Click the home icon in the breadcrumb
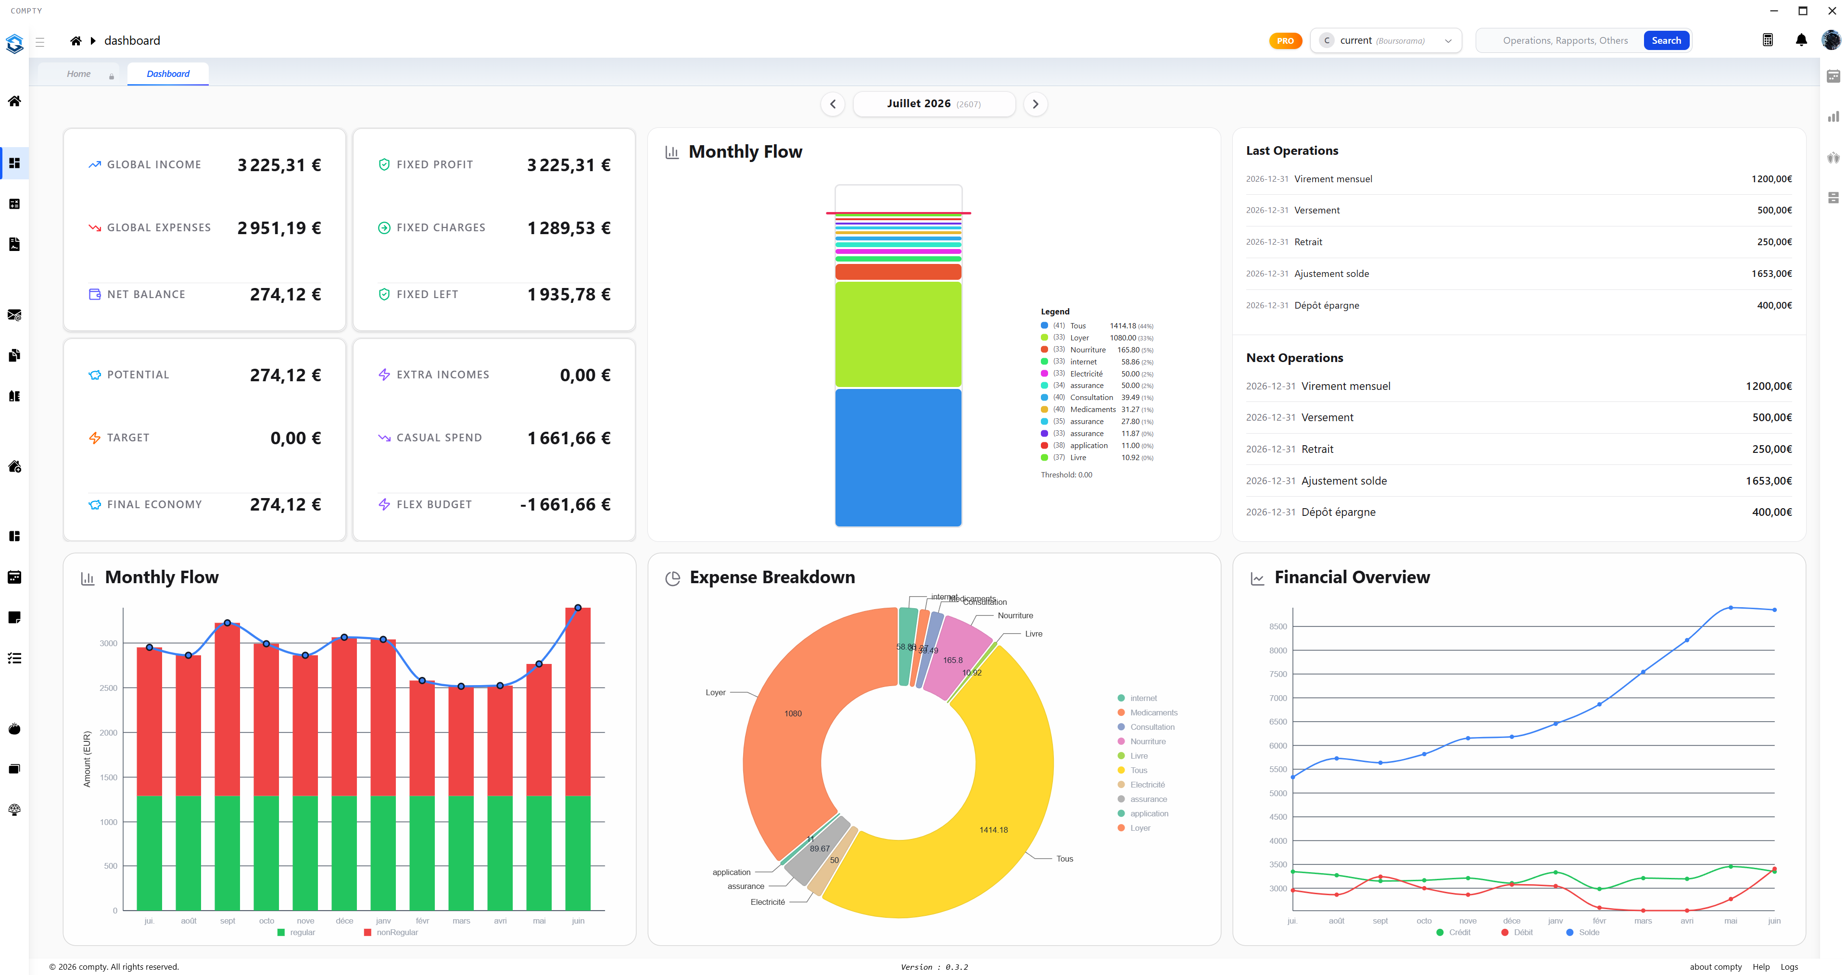The image size is (1847, 975). [x=76, y=41]
